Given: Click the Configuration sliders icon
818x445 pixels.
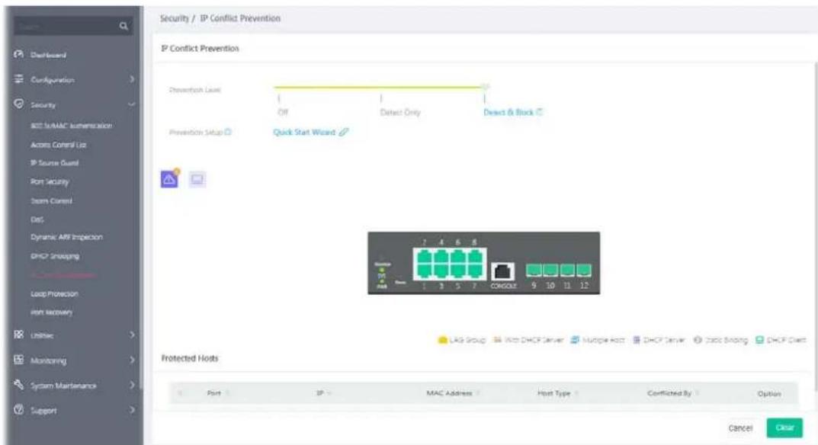Looking at the screenshot, I should [19, 79].
